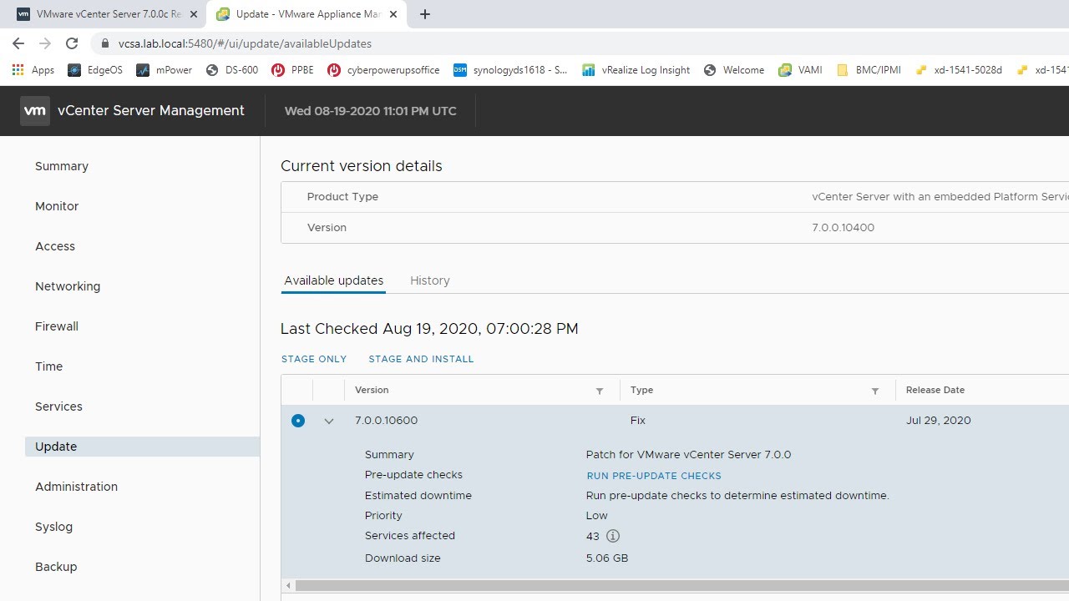Screen dimensions: 1069x601
Task: Click the Fix type cell
Action: [638, 421]
